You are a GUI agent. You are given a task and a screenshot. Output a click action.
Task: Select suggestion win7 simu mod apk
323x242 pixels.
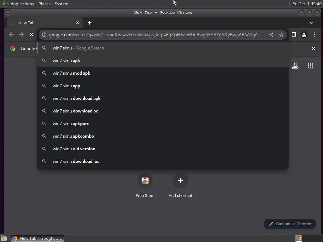pos(163,73)
